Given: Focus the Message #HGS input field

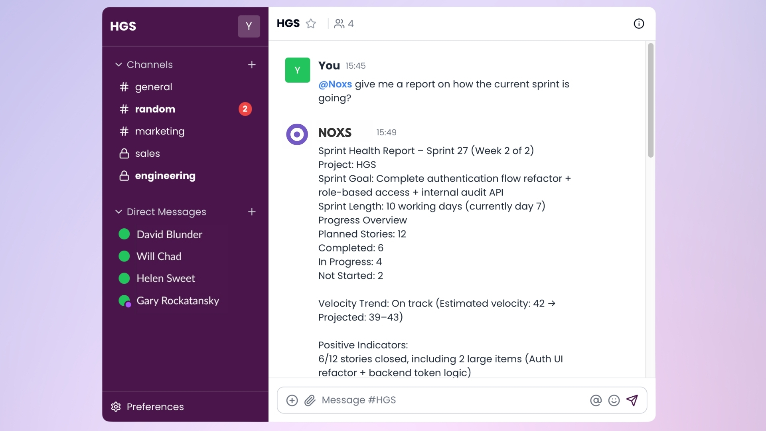Looking at the screenshot, I should tap(451, 400).
